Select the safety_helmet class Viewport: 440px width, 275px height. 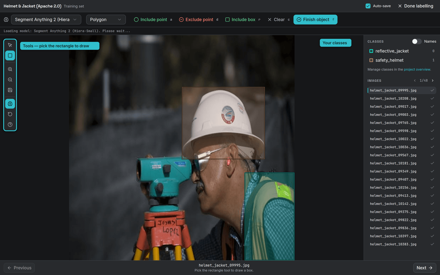coord(402,60)
